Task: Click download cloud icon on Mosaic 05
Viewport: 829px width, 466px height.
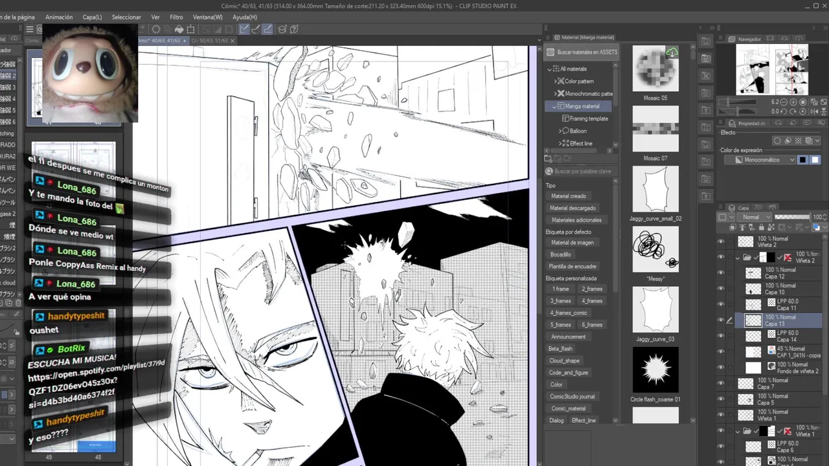Action: tap(672, 53)
